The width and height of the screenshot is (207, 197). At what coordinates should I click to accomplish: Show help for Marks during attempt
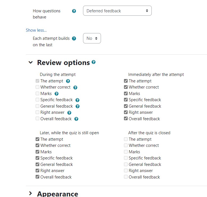click(x=56, y=94)
